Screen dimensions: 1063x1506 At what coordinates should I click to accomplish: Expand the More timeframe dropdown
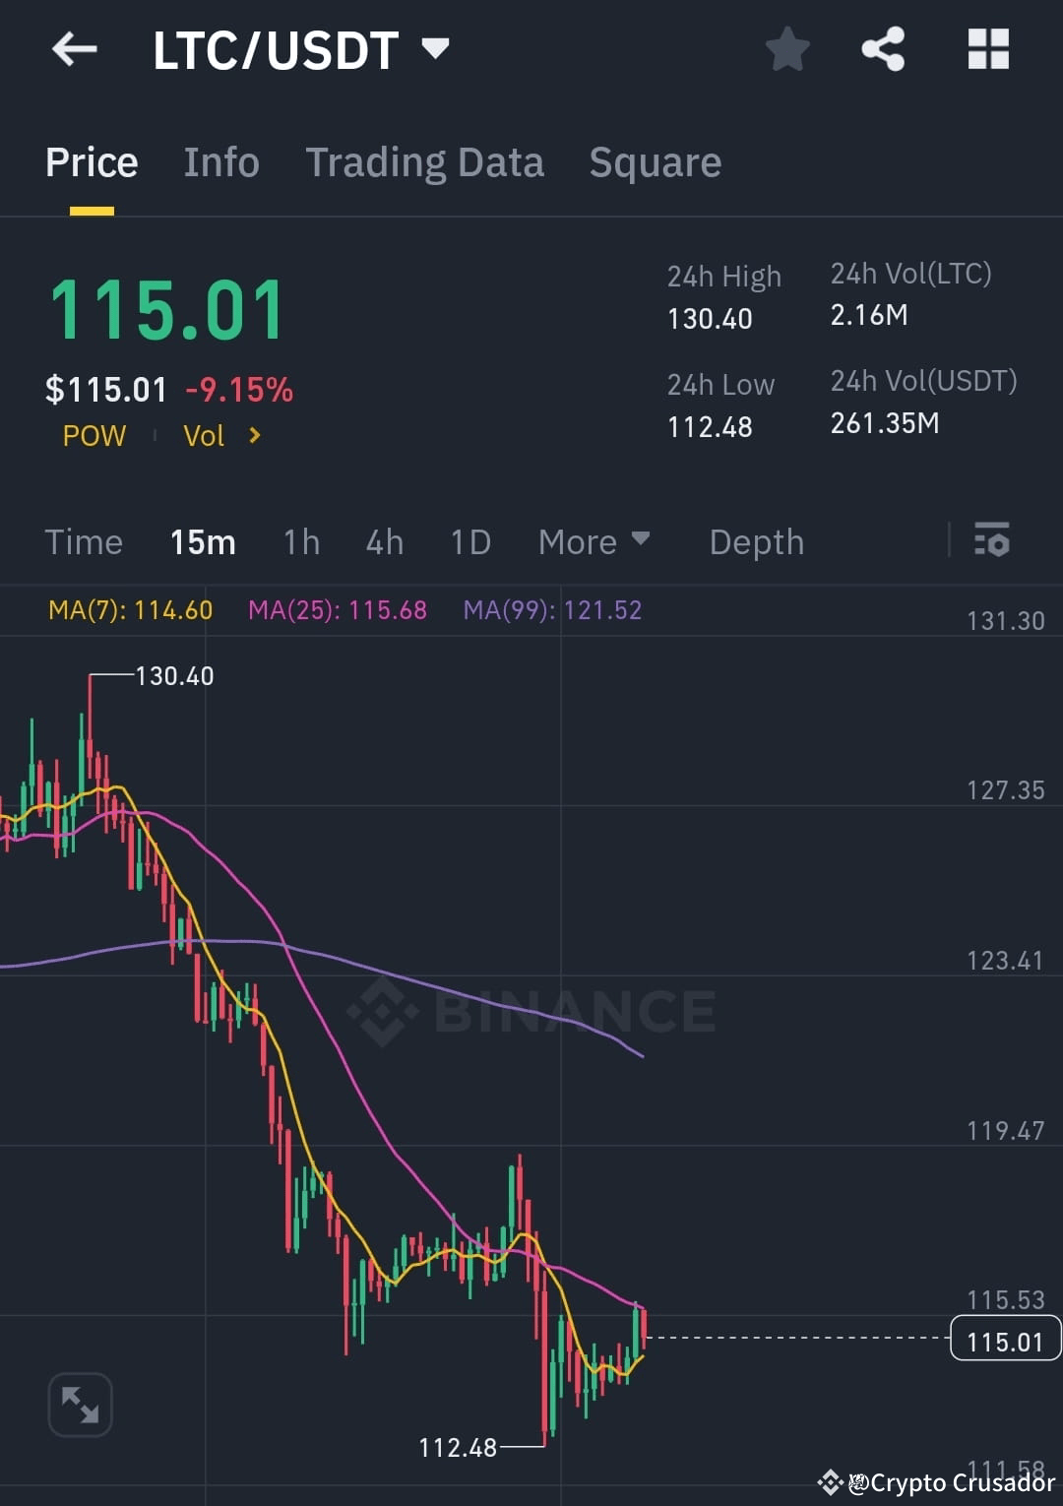(x=593, y=541)
